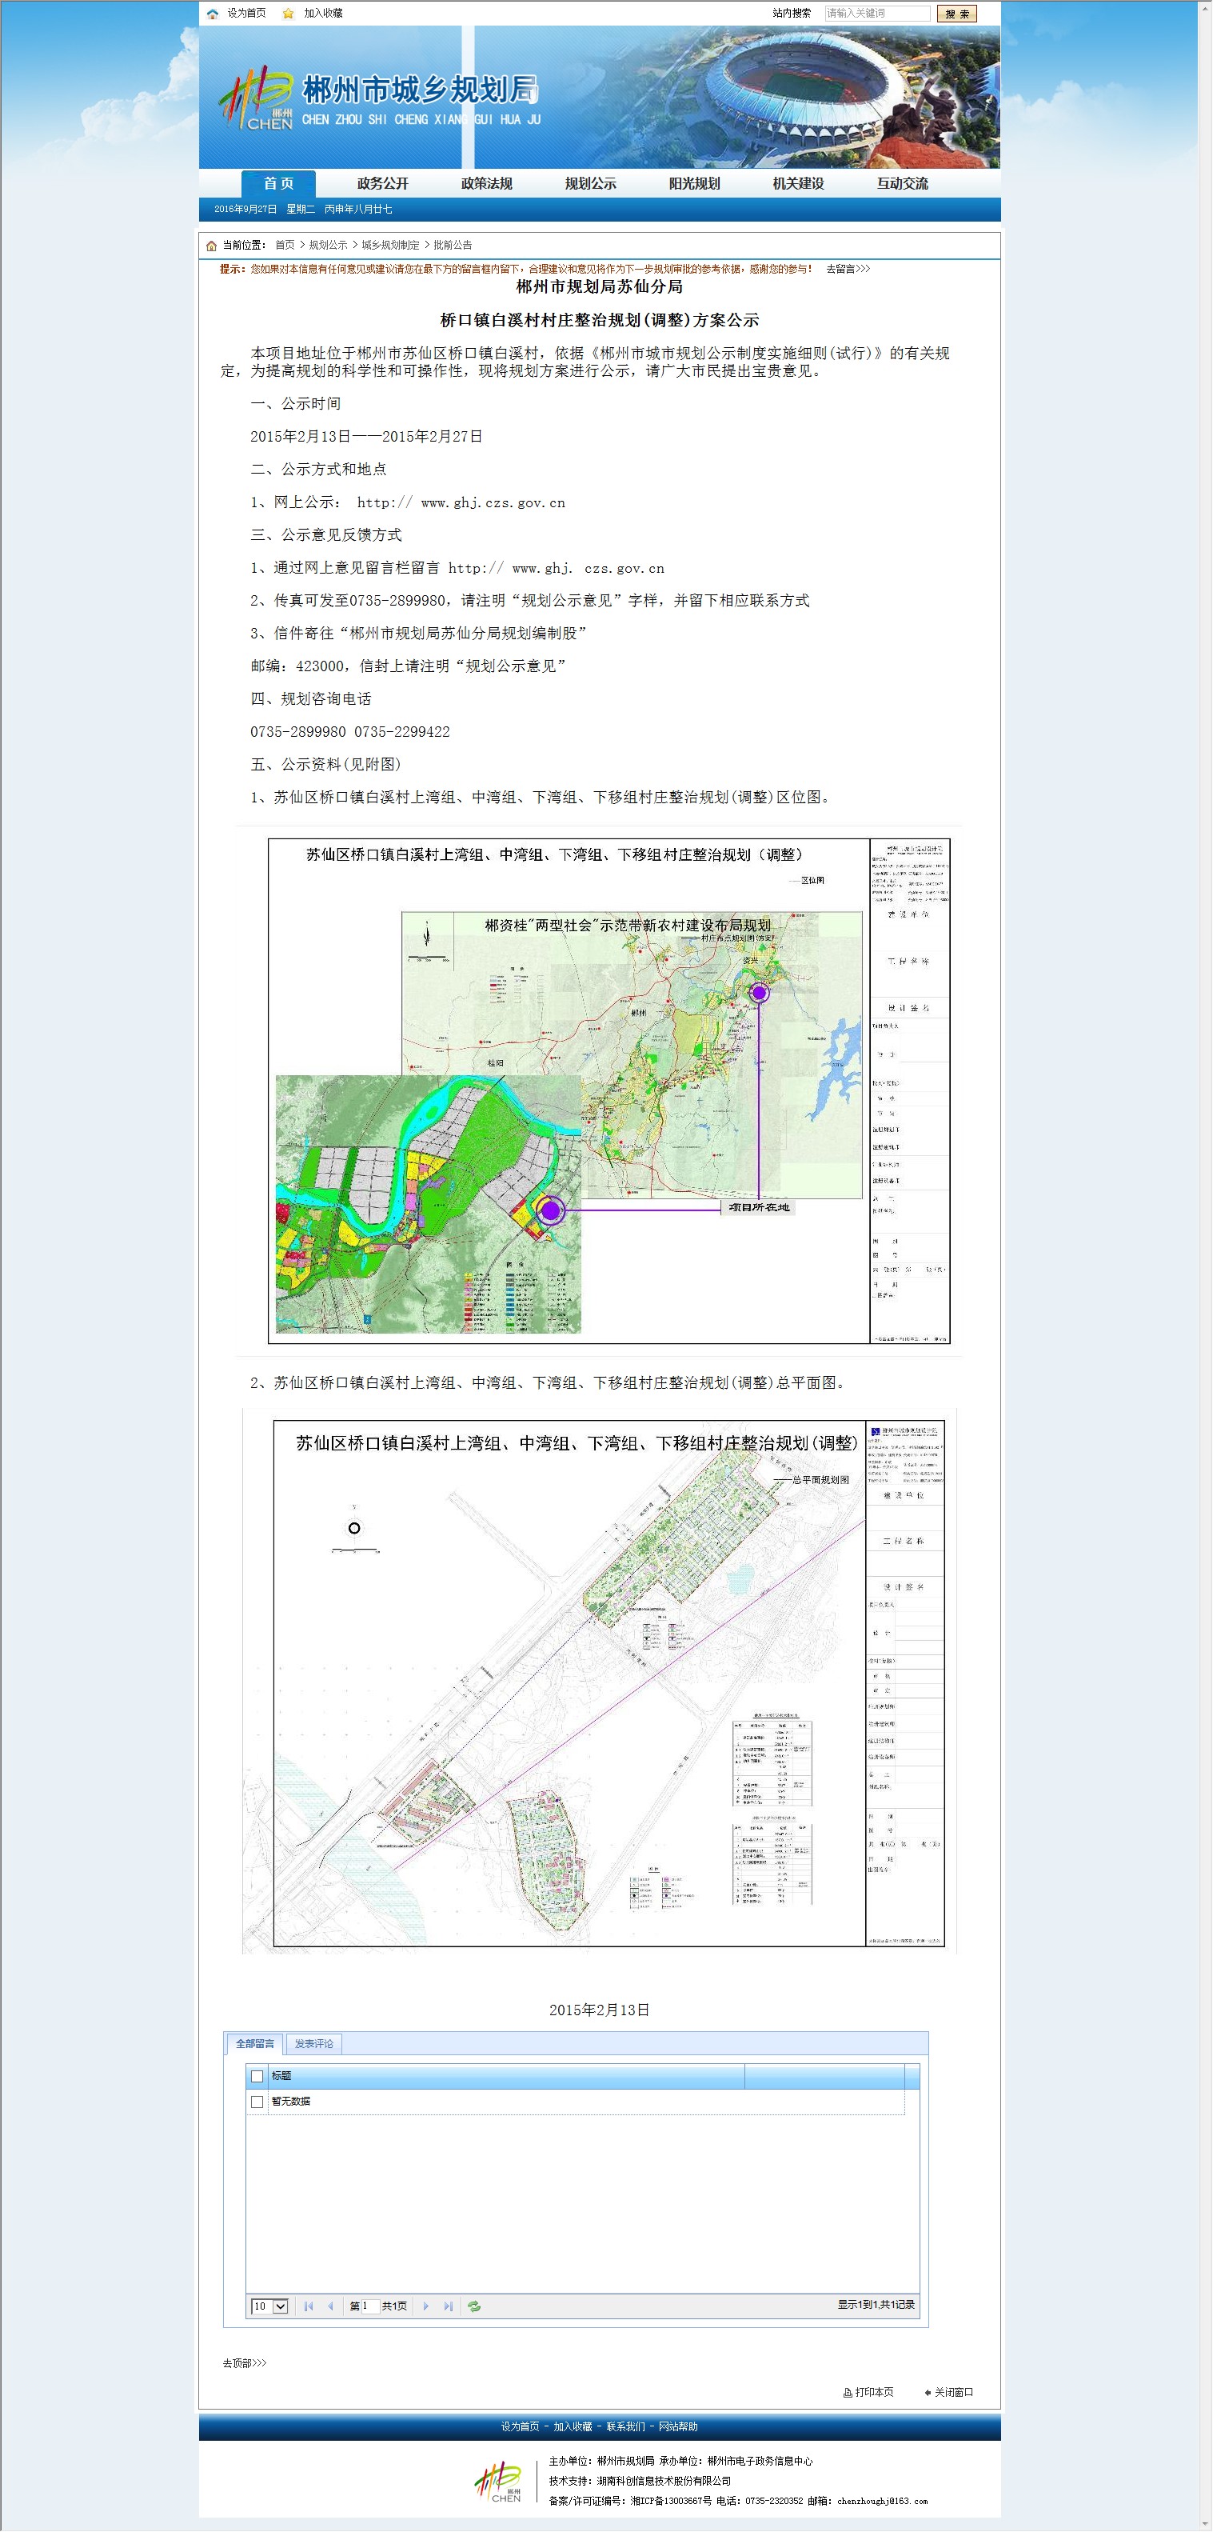
Task: Click footer link 网站帮助
Action: pos(678,2427)
